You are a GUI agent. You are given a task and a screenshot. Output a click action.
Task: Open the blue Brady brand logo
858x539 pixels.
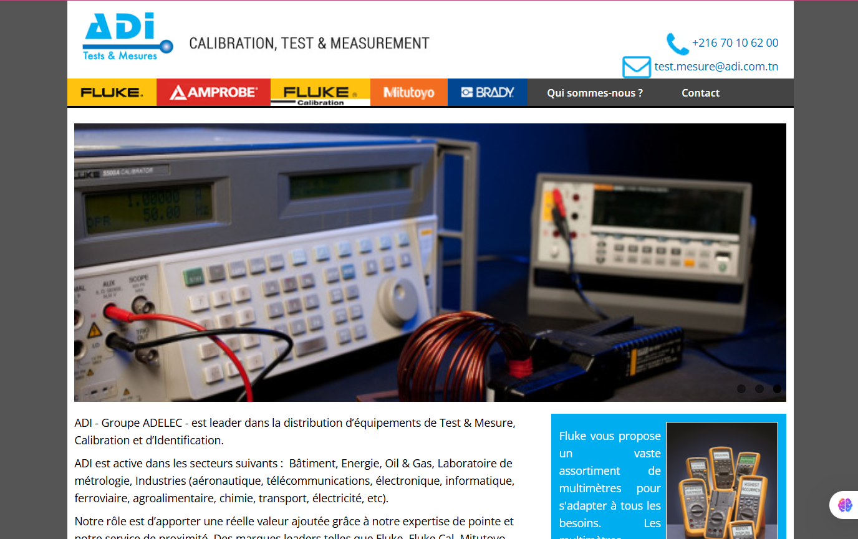(x=487, y=93)
